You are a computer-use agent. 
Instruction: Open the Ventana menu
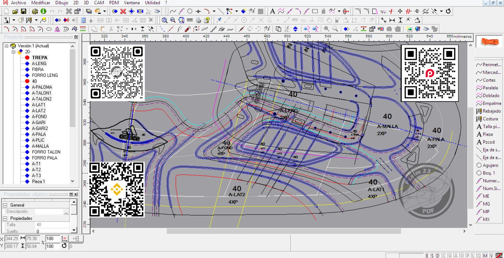[x=132, y=3]
